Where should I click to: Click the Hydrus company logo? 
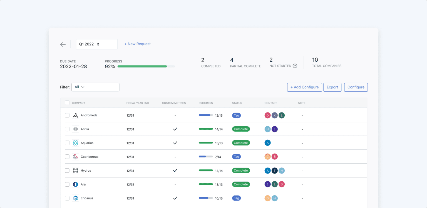75,170
